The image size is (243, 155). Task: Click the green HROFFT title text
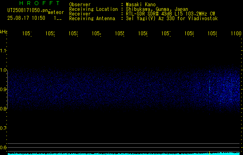40,3
